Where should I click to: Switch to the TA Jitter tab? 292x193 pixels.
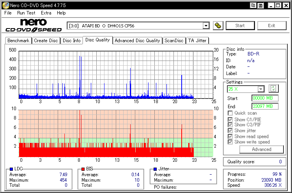[x=197, y=41]
